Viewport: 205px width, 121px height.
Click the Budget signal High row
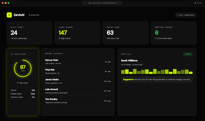[23, 94]
